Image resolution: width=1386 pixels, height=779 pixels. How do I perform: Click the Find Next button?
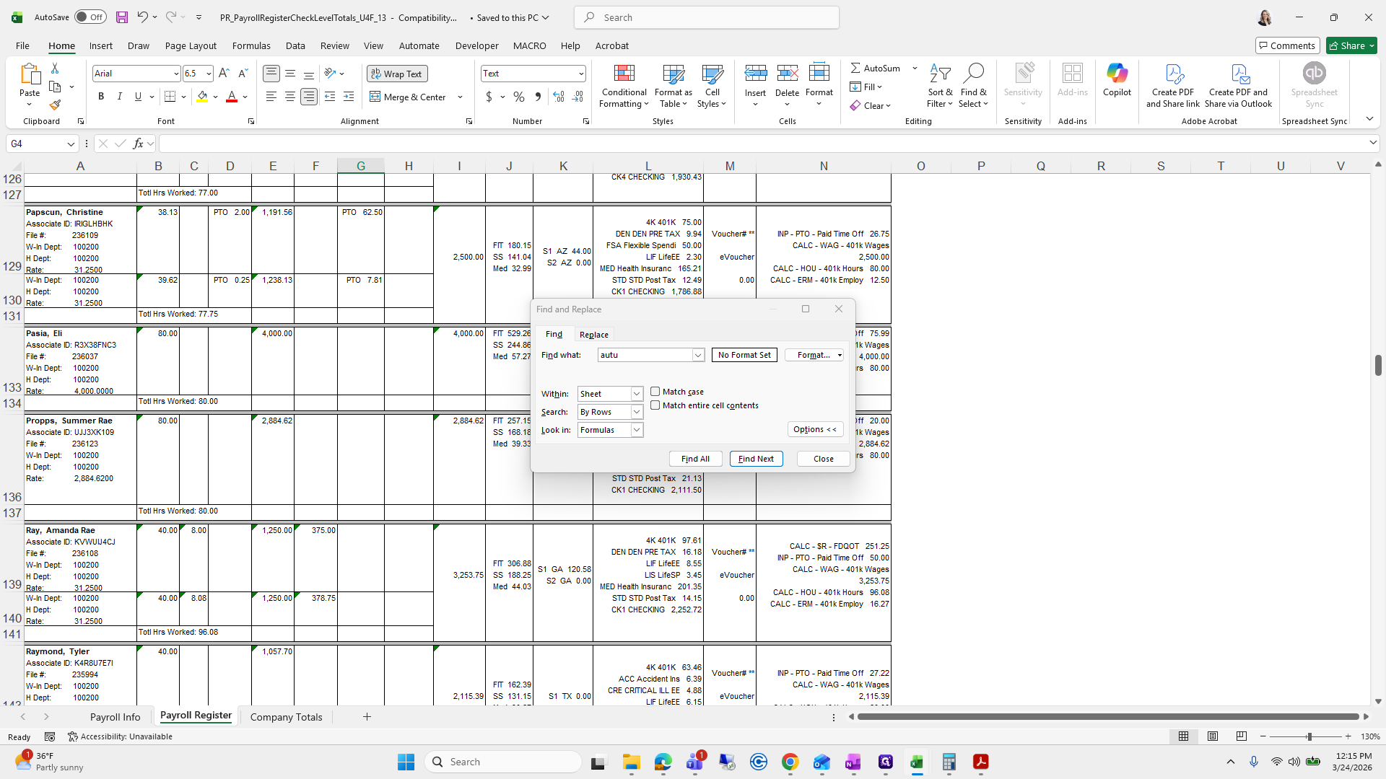756,459
